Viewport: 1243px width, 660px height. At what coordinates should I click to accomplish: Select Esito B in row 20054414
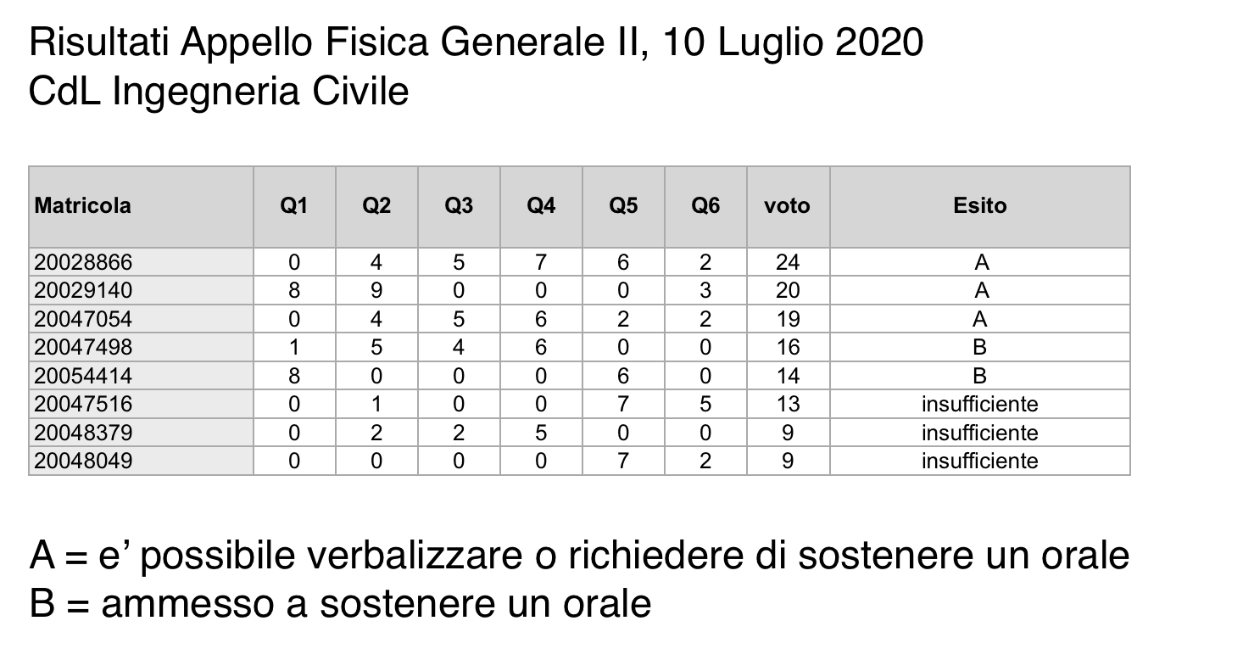(980, 376)
